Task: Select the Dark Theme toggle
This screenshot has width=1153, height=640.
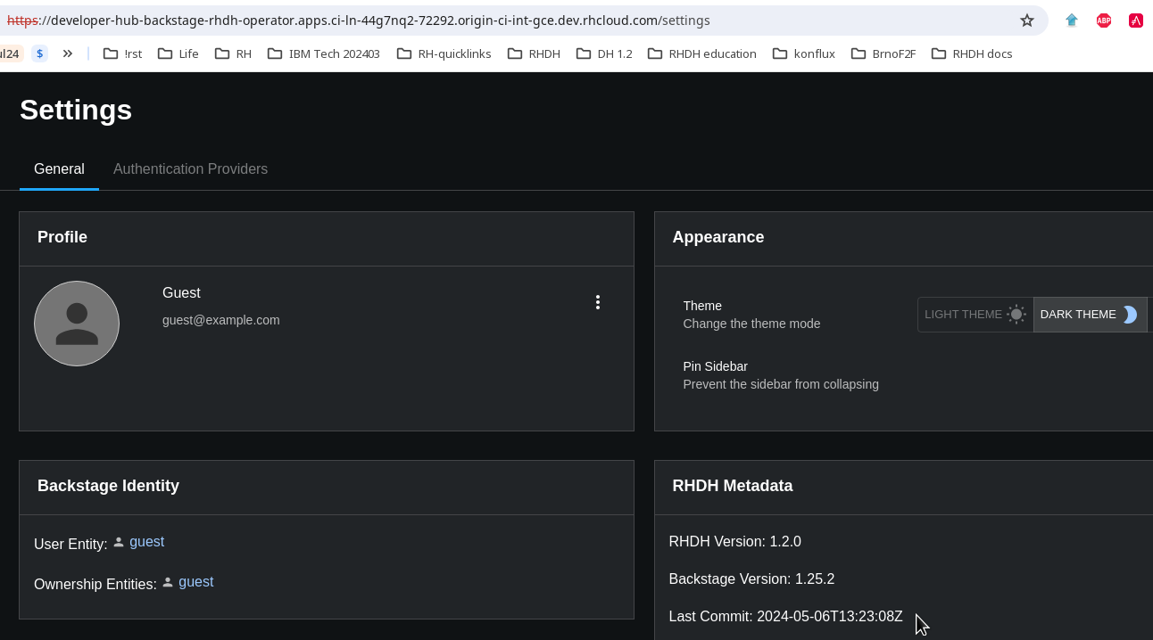Action: [1089, 315]
